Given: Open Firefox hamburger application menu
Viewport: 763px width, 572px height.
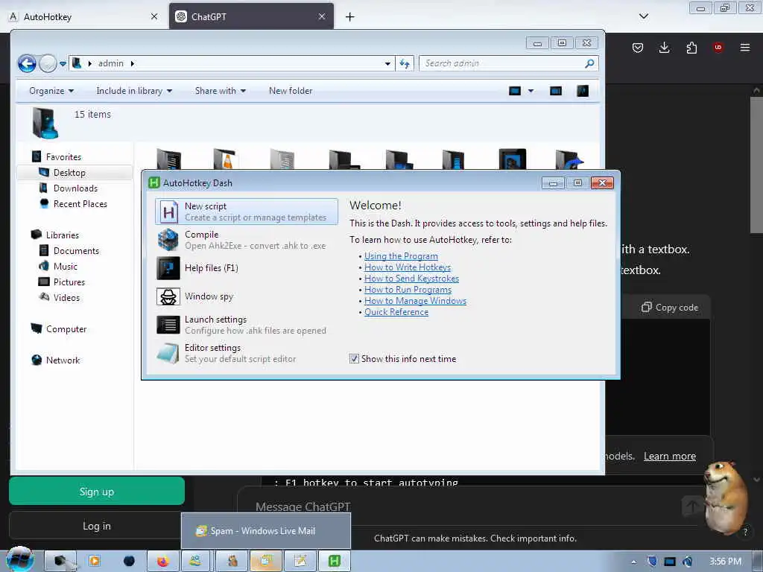Looking at the screenshot, I should tap(744, 47).
